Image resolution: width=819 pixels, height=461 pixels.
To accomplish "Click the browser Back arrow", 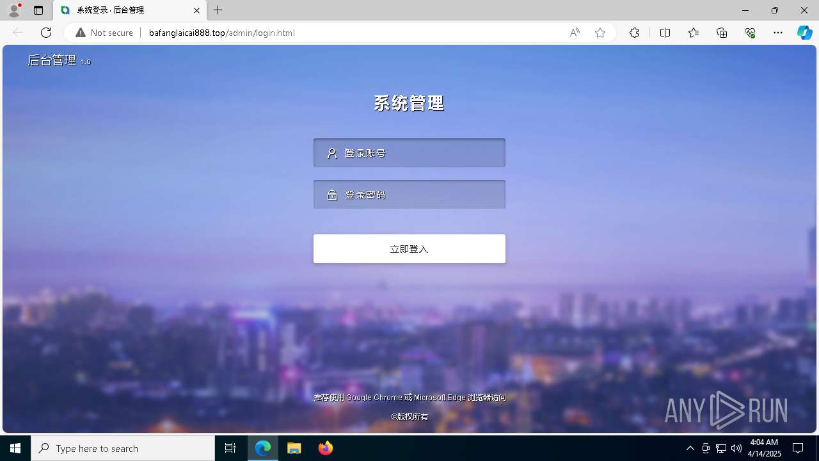I will pyautogui.click(x=18, y=33).
